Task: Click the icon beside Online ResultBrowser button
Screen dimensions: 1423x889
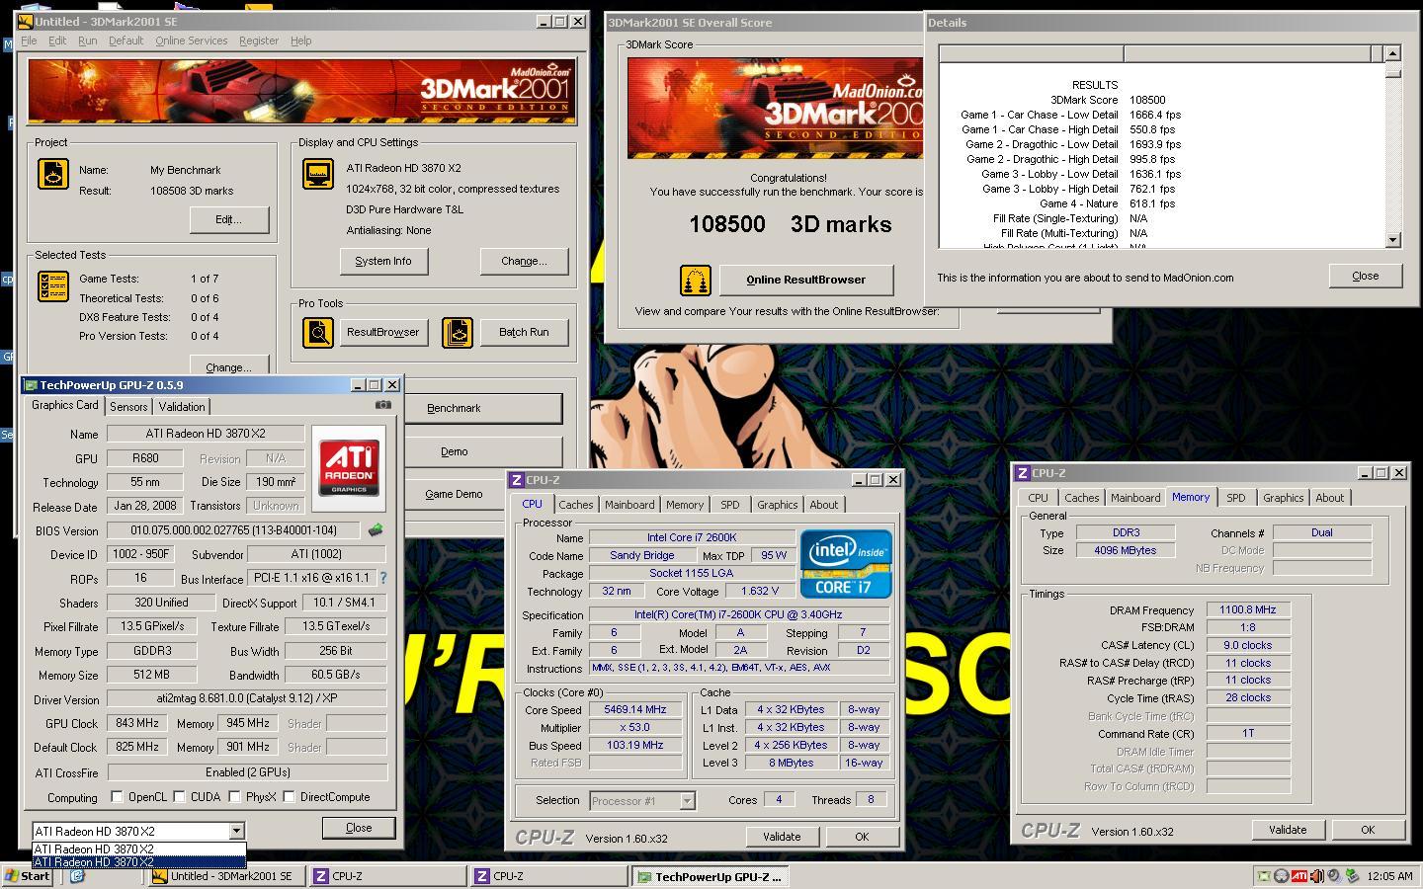Action: [696, 281]
